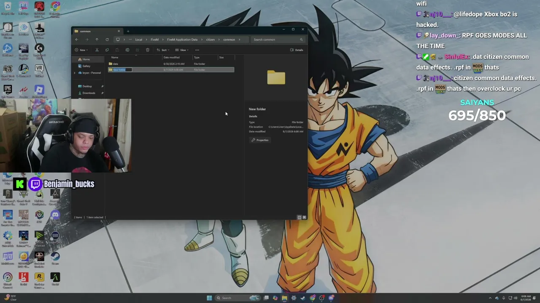Click the New folder rename text box
Viewport: 540px width, 303px height.
pos(122,70)
